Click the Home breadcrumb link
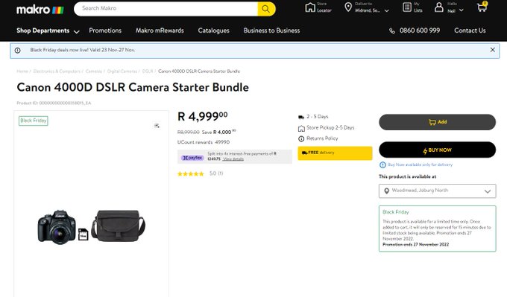The image size is (507, 297). tap(22, 71)
